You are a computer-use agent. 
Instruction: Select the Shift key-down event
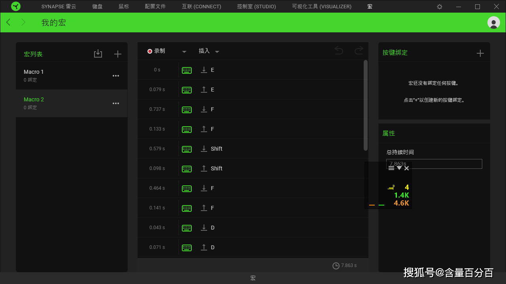[x=253, y=149]
